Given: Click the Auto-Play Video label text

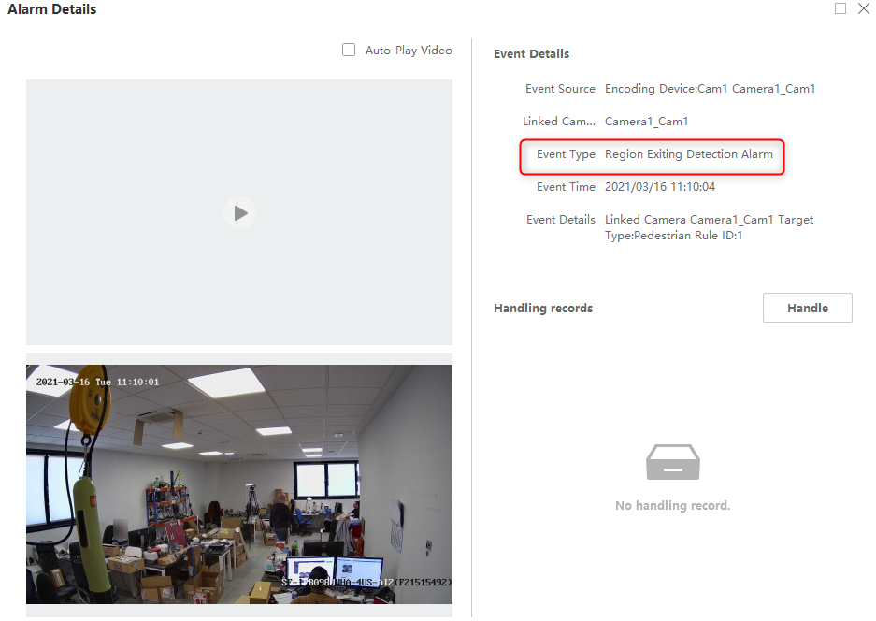Looking at the screenshot, I should click(409, 51).
